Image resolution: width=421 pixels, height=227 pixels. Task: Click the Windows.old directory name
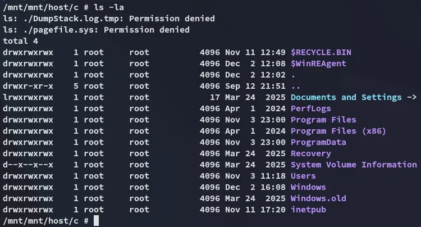click(318, 199)
